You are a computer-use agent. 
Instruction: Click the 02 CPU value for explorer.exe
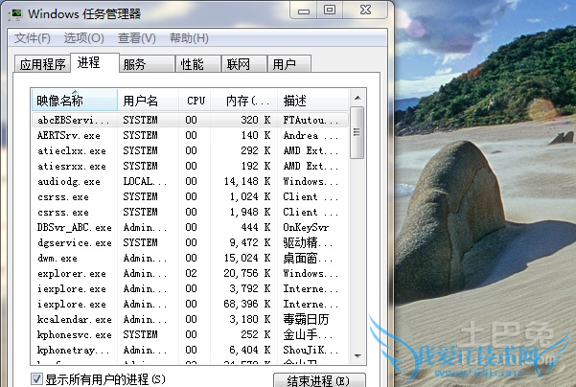(x=191, y=274)
